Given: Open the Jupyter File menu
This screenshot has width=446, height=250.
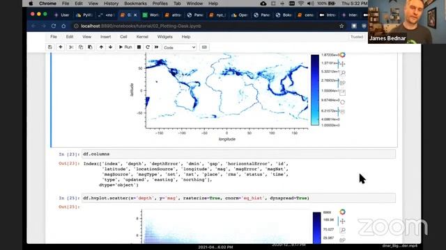Looking at the screenshot, I should click(54, 37).
